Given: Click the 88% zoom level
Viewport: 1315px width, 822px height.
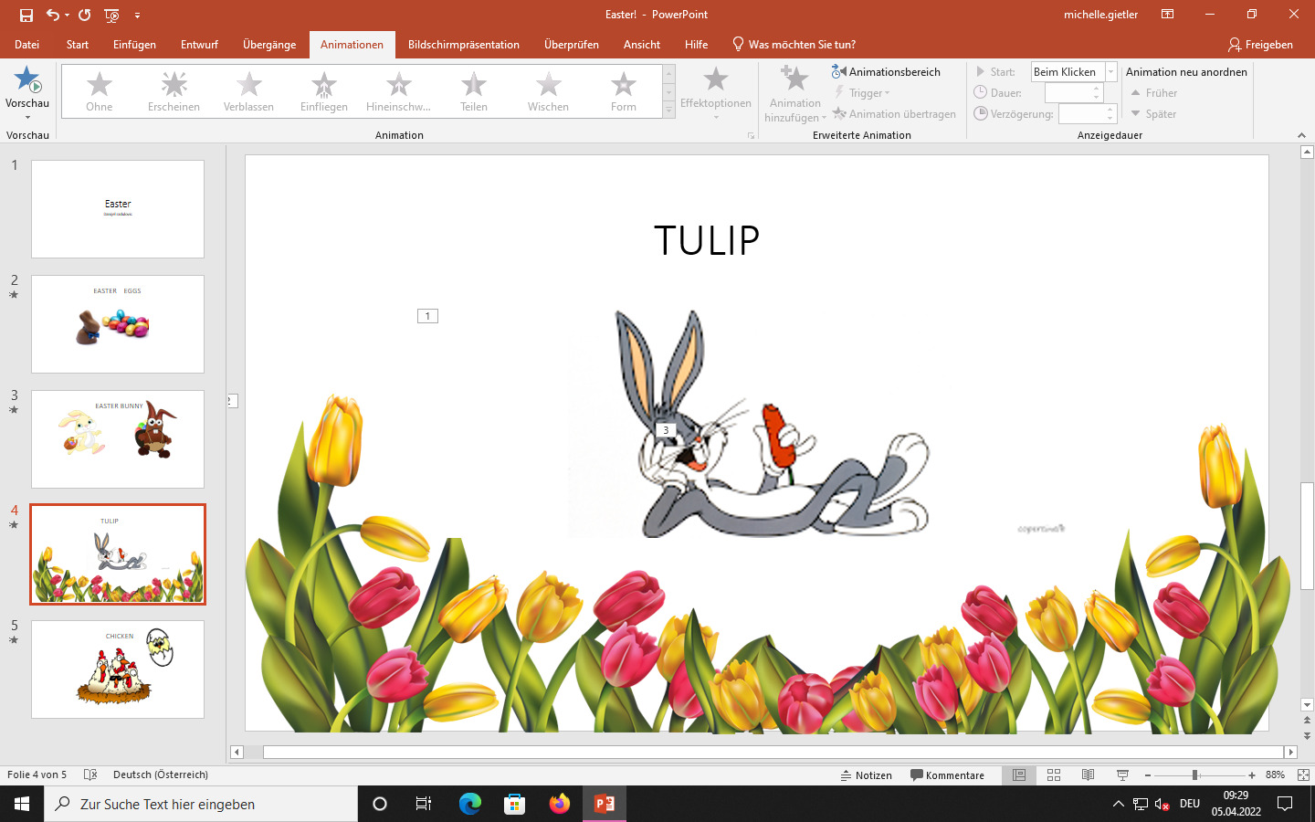Looking at the screenshot, I should 1275,775.
